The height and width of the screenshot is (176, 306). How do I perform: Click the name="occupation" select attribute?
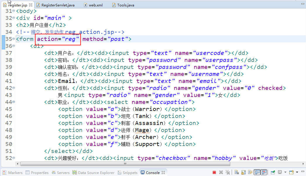161,102
